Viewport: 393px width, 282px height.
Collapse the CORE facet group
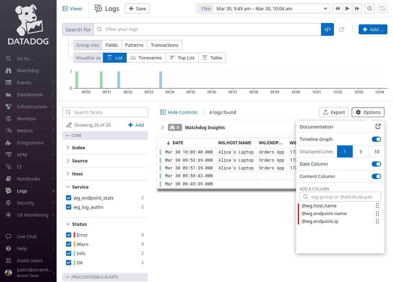pos(105,136)
